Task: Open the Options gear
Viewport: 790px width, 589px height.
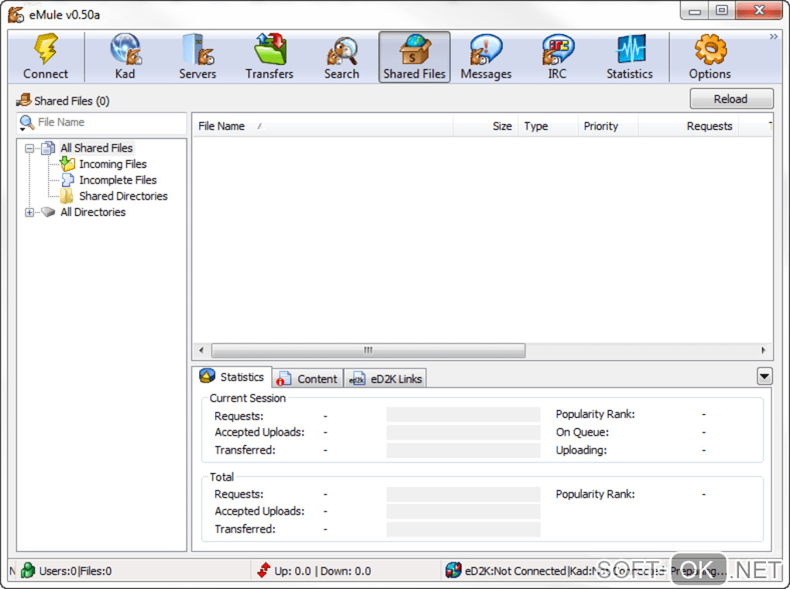Action: click(x=710, y=57)
